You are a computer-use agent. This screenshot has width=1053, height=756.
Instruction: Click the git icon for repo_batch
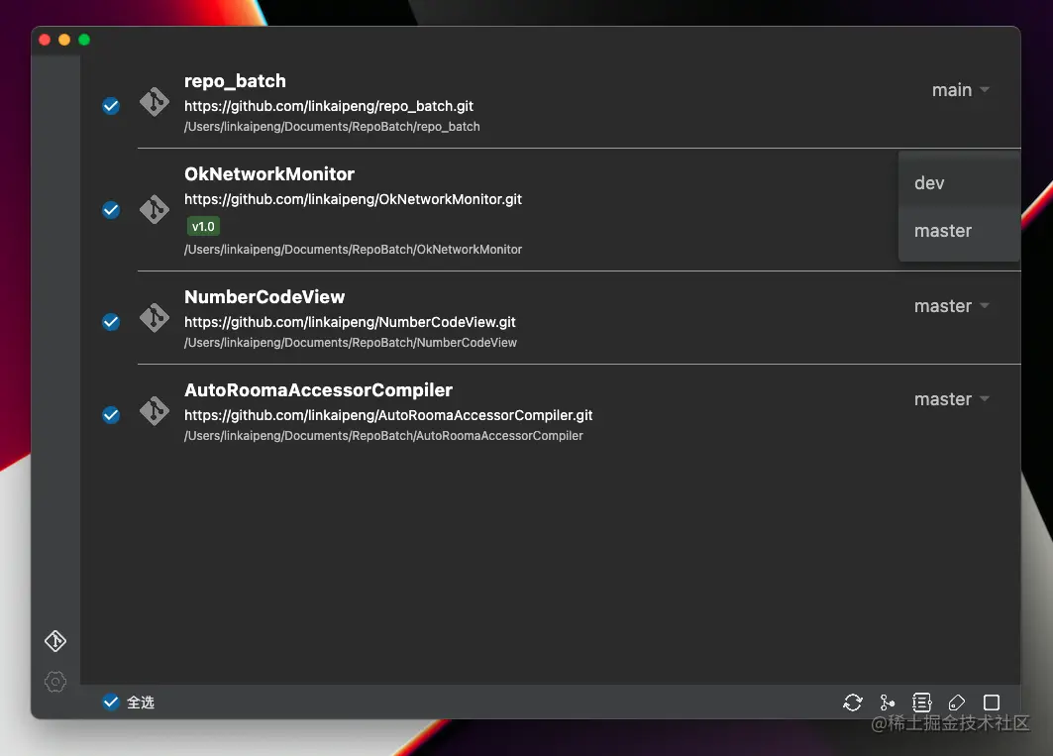154,102
